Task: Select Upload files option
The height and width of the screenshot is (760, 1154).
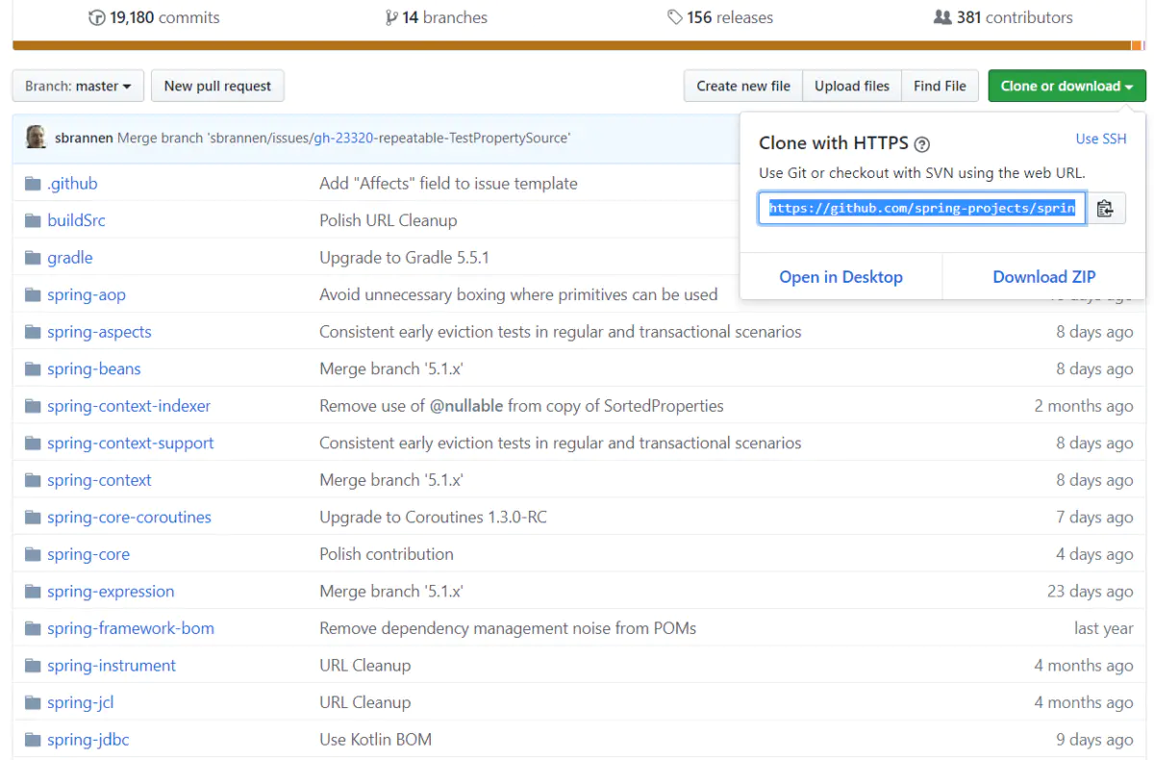Action: 852,86
